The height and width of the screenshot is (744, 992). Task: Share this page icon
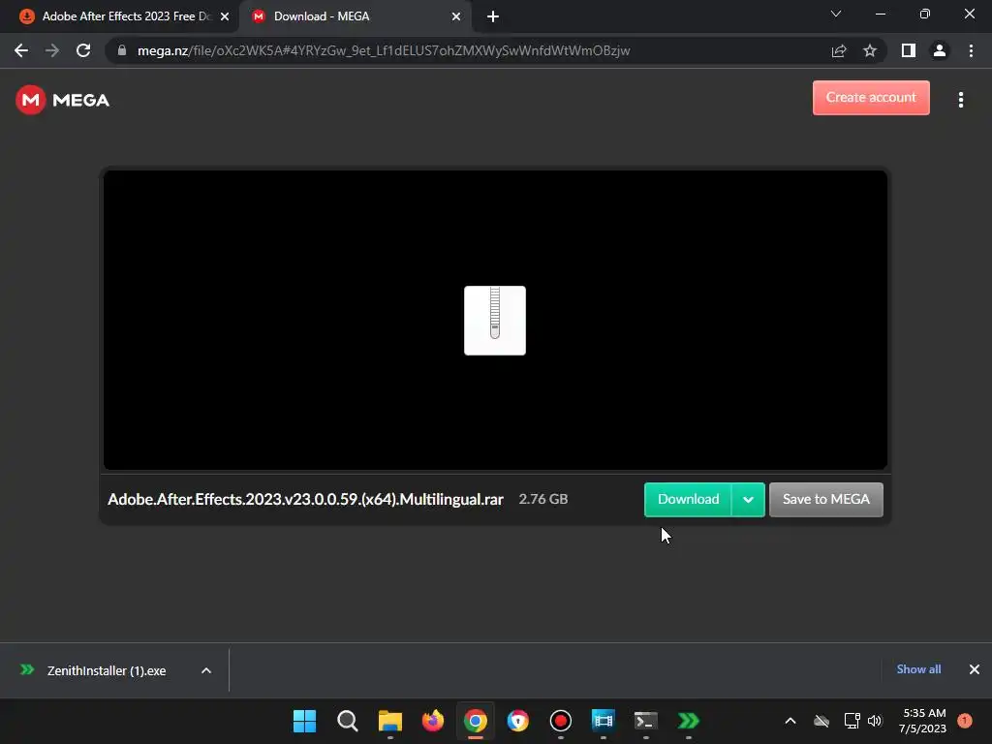pyautogui.click(x=839, y=50)
